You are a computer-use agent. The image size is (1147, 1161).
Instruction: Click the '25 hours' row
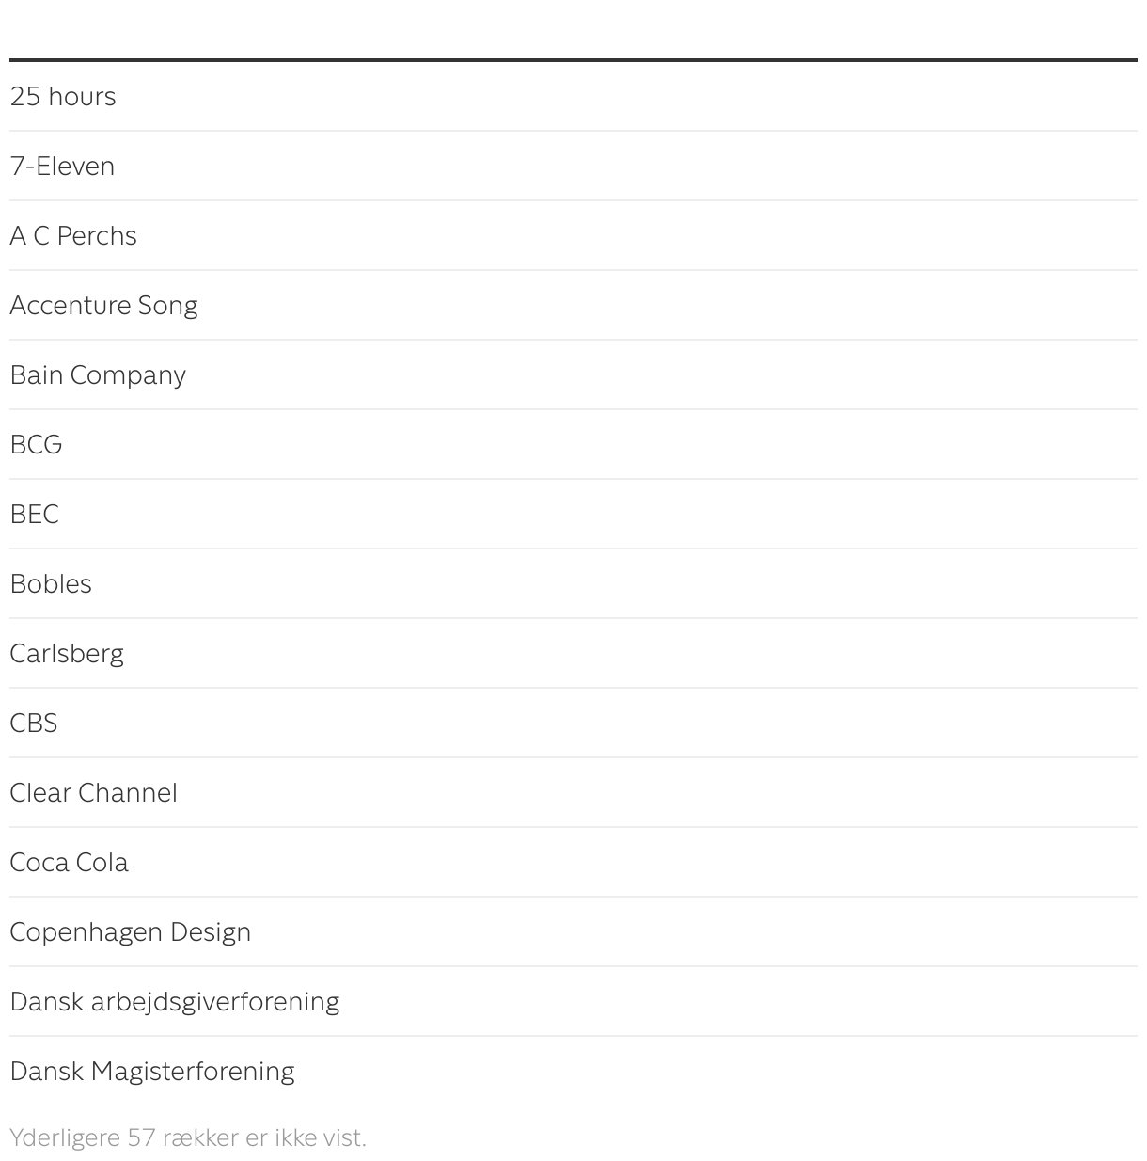click(63, 96)
